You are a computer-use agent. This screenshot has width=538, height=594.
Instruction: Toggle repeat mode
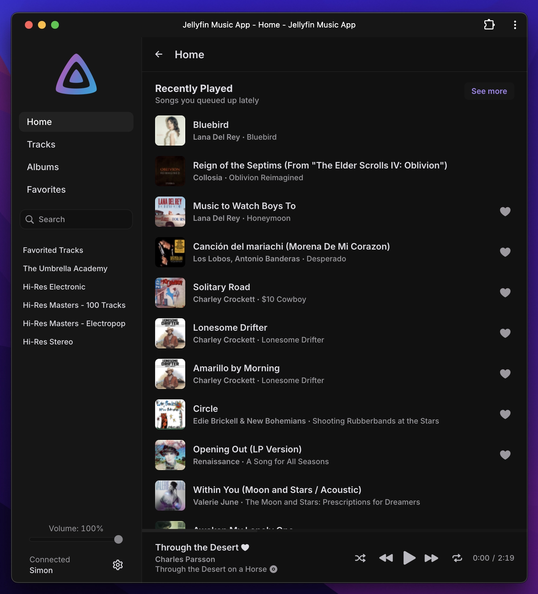coord(457,558)
